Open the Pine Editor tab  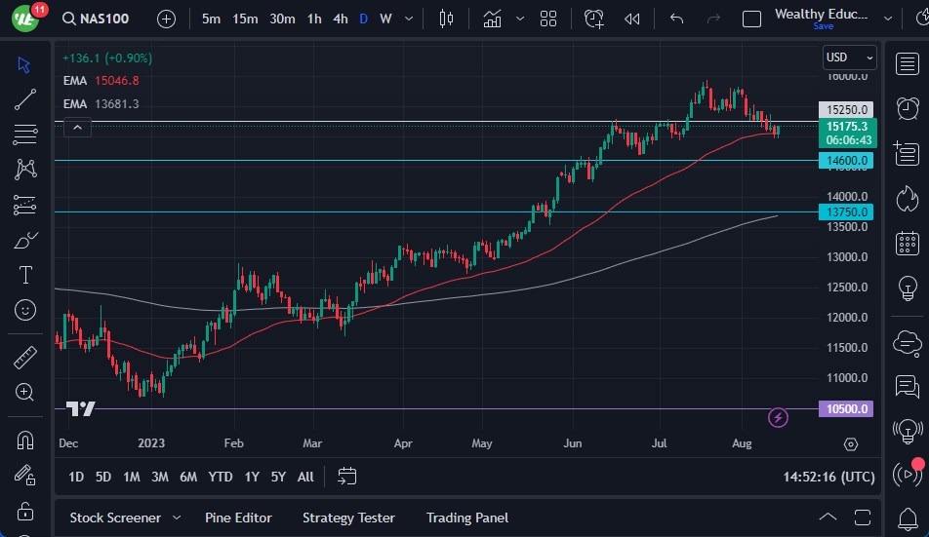tap(238, 518)
